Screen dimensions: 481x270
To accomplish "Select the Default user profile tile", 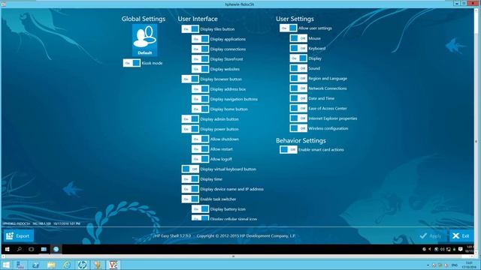I will tap(145, 40).
